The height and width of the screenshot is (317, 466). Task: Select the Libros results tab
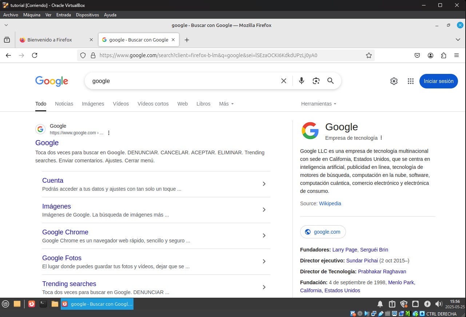click(x=203, y=104)
